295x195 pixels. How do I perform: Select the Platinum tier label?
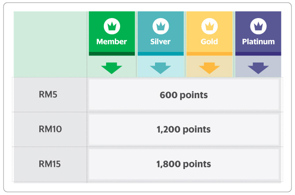coord(258,42)
